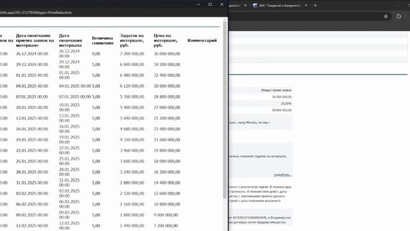This screenshot has height=231, width=410.
Task: Minimize the price reduction popup window
Action: click(x=198, y=4)
